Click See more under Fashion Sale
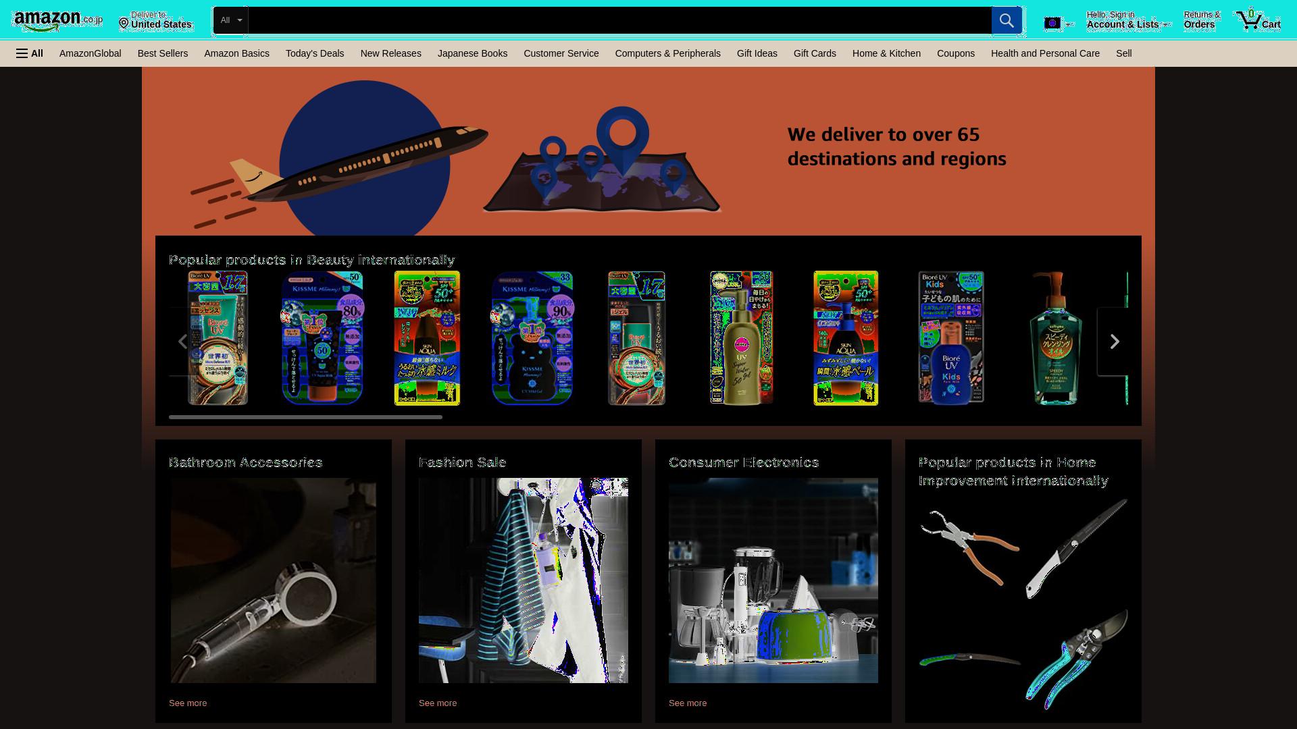 coord(438,703)
